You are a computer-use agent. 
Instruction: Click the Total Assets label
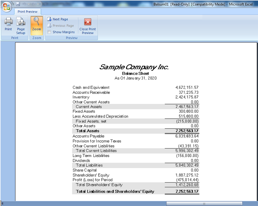coord(88,131)
